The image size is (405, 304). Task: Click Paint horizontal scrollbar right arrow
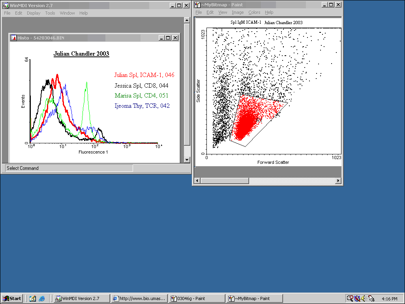(338, 181)
